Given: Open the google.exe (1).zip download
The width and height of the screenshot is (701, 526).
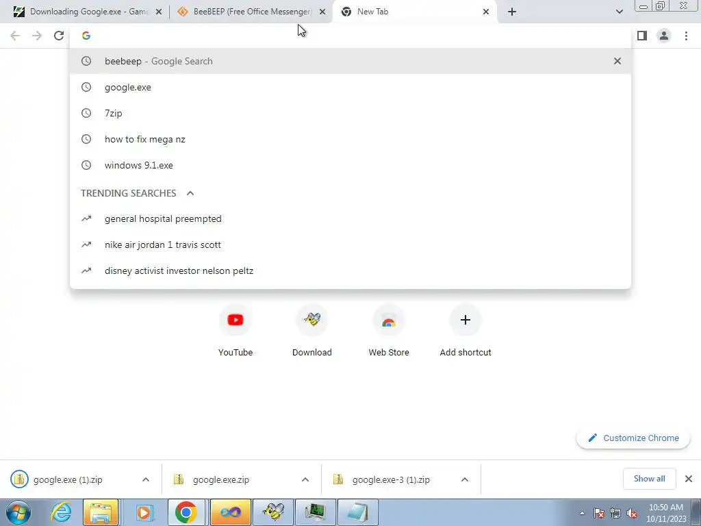Looking at the screenshot, I should (x=67, y=479).
